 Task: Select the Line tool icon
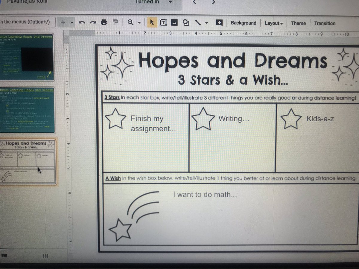point(198,22)
